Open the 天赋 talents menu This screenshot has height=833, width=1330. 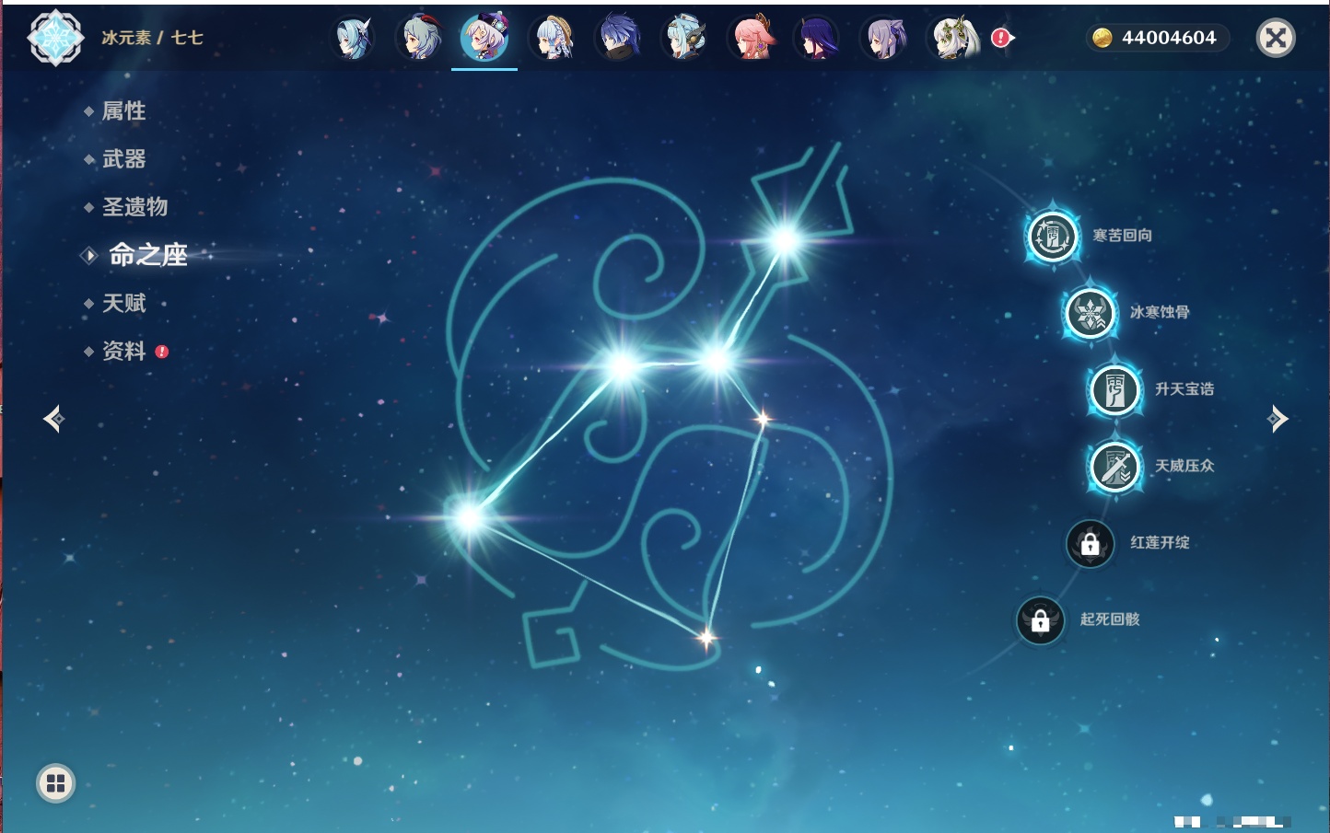click(x=123, y=303)
